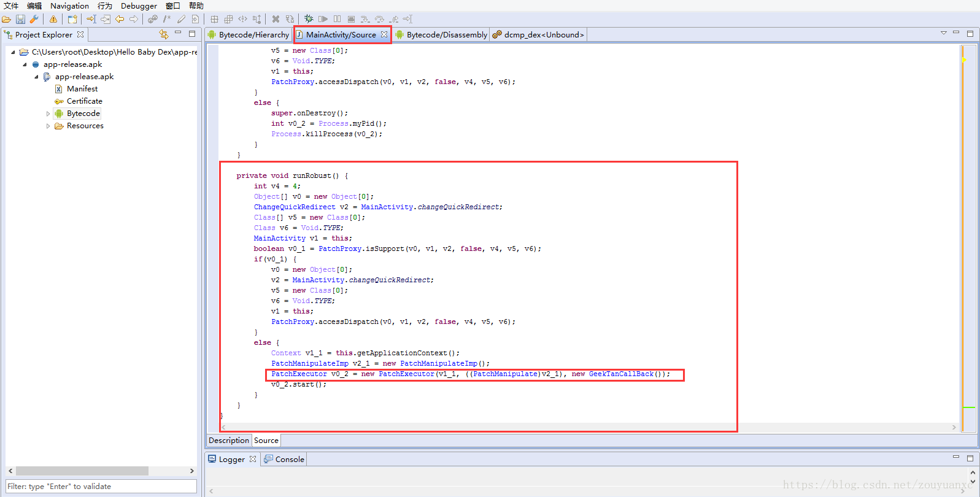The width and height of the screenshot is (980, 497).
Task: Switch to the Description bottom tab
Action: click(229, 441)
